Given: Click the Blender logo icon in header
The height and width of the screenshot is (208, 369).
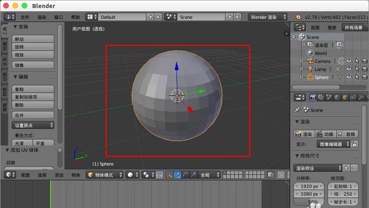Looking at the screenshot, I should [298, 17].
